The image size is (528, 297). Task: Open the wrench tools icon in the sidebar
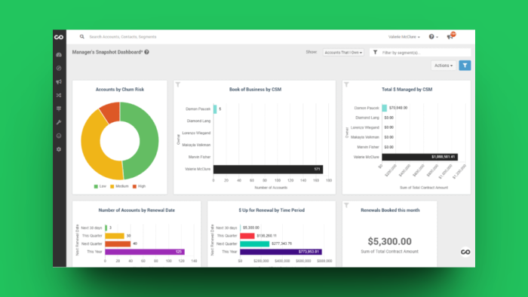(59, 122)
